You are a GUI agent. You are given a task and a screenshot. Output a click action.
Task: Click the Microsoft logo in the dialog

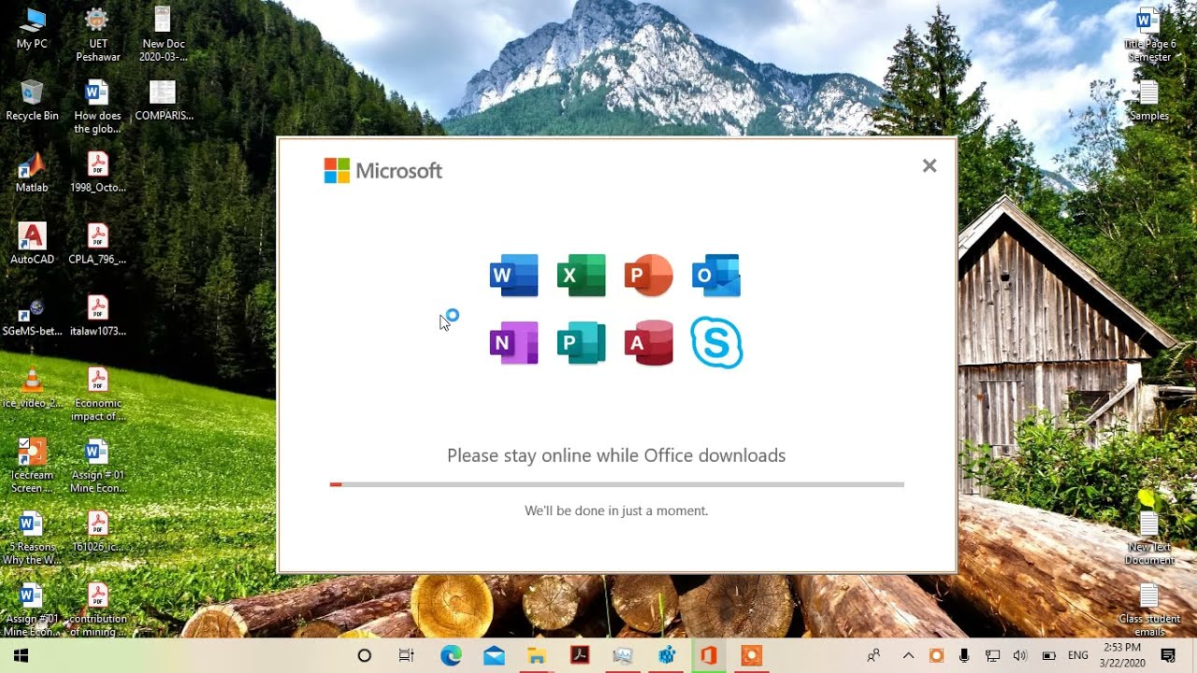pos(382,170)
